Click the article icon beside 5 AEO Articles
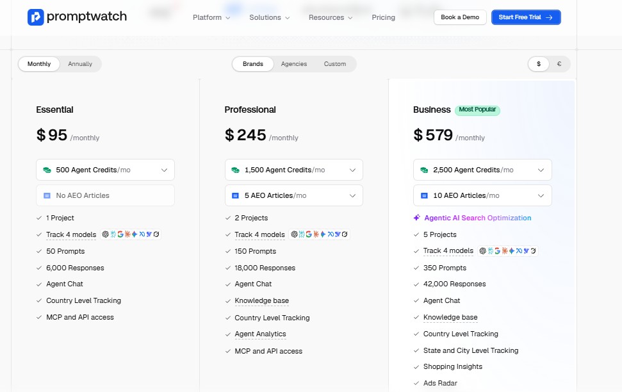This screenshot has height=392, width=622. tap(235, 195)
